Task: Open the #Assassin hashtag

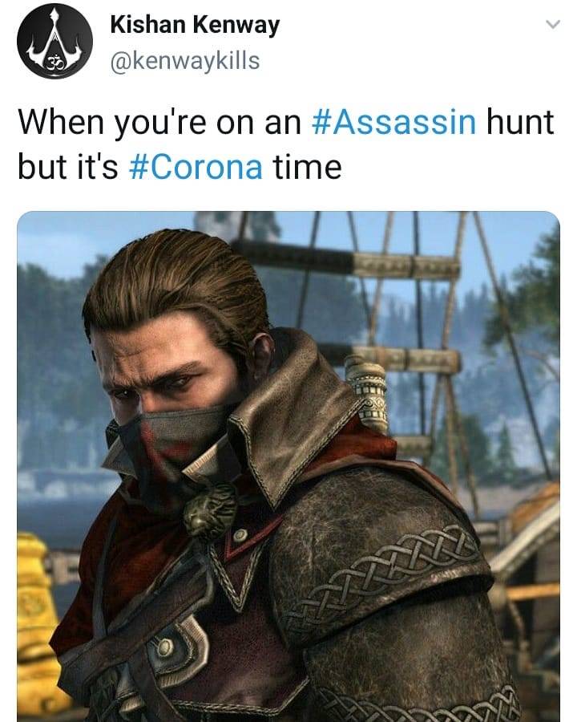Action: point(393,122)
